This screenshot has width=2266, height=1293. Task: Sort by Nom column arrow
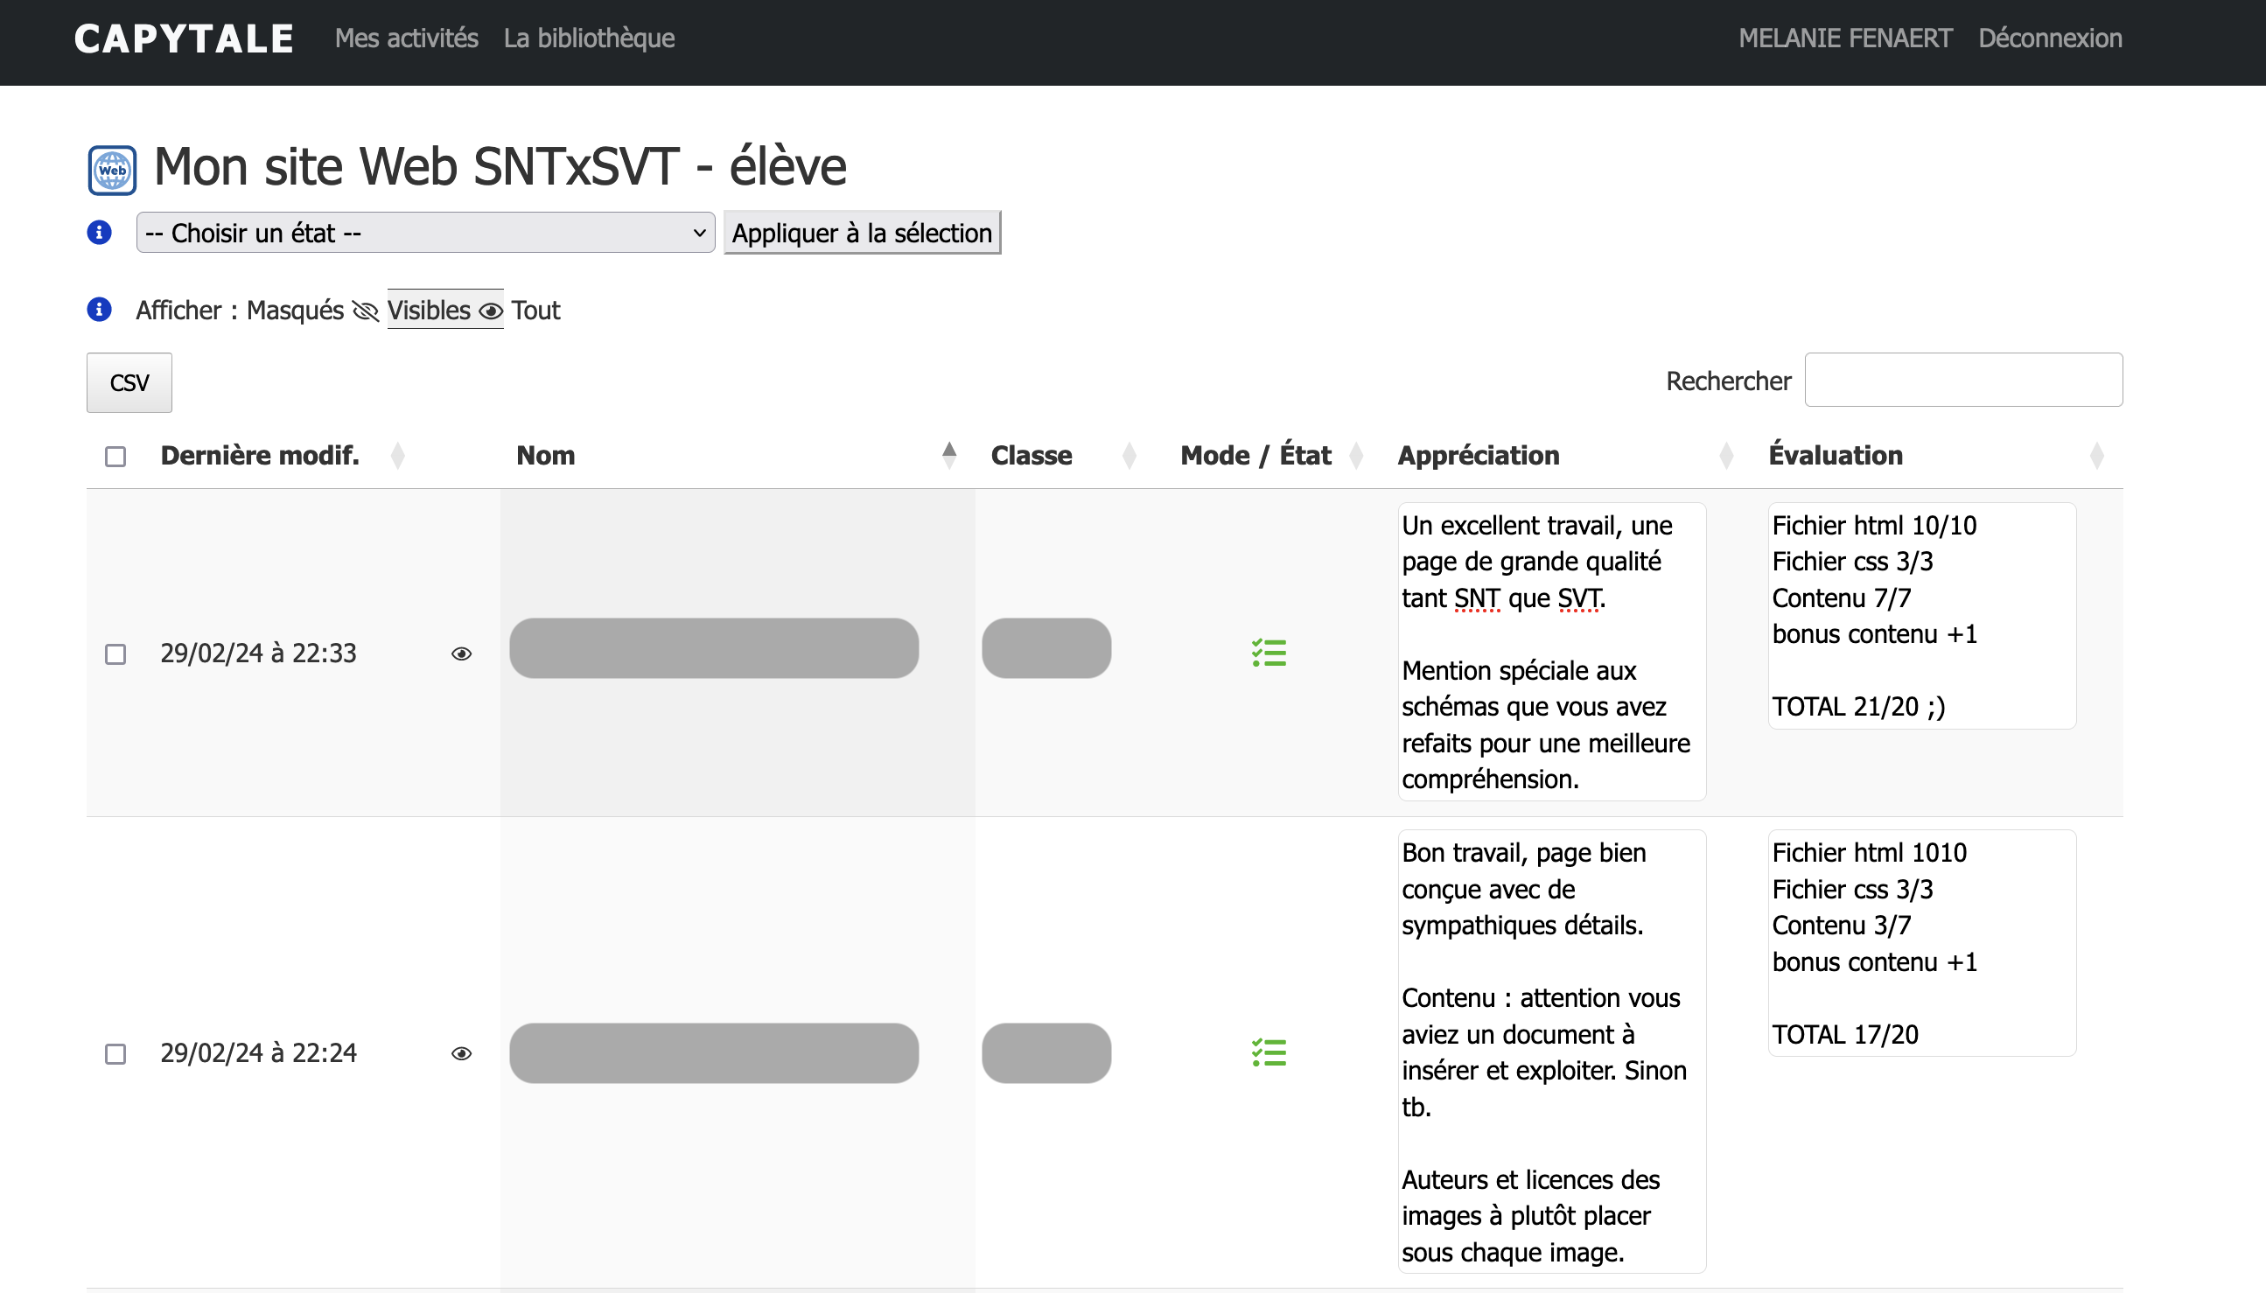948,456
